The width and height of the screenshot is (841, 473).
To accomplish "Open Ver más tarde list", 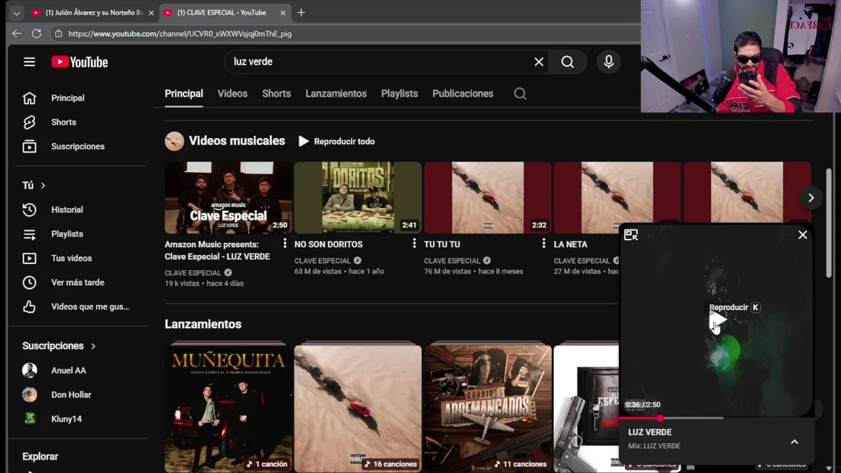I will [x=78, y=282].
